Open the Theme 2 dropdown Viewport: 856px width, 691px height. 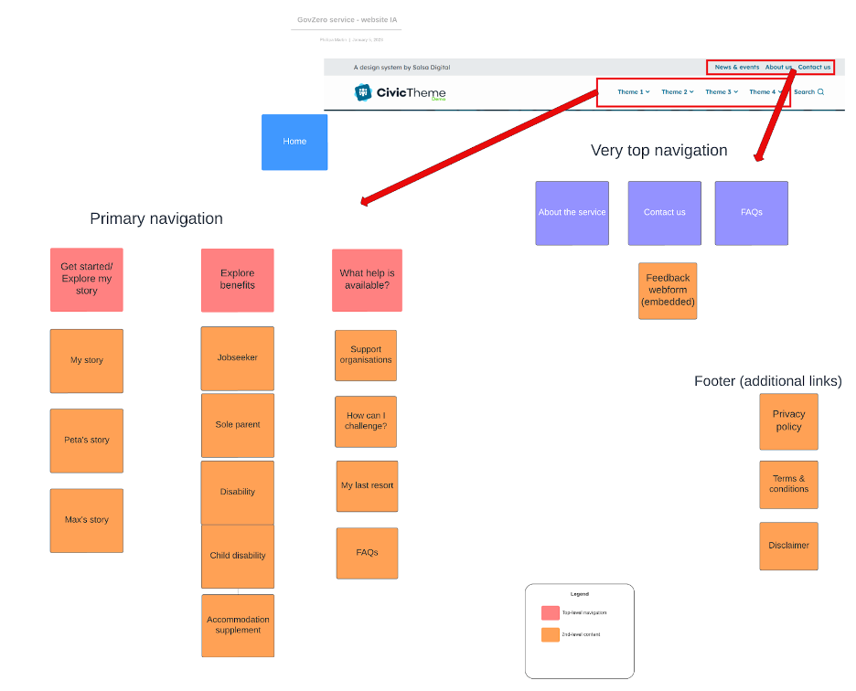677,92
